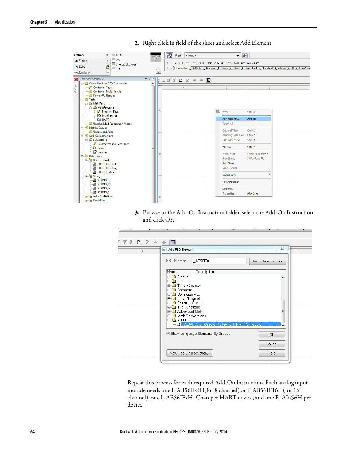Select the Move/Logical folder in the dialog

coord(188,298)
